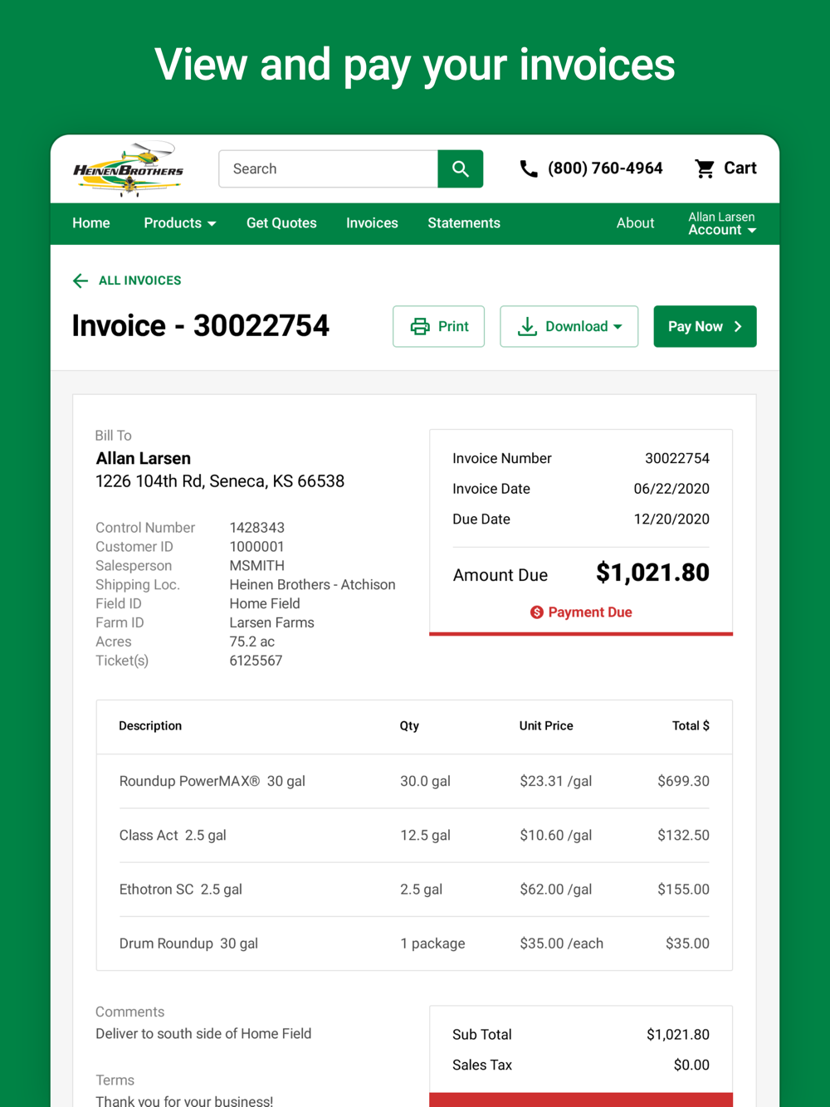This screenshot has width=830, height=1107.
Task: Click the comment Deliver to south side text
Action: (203, 1034)
